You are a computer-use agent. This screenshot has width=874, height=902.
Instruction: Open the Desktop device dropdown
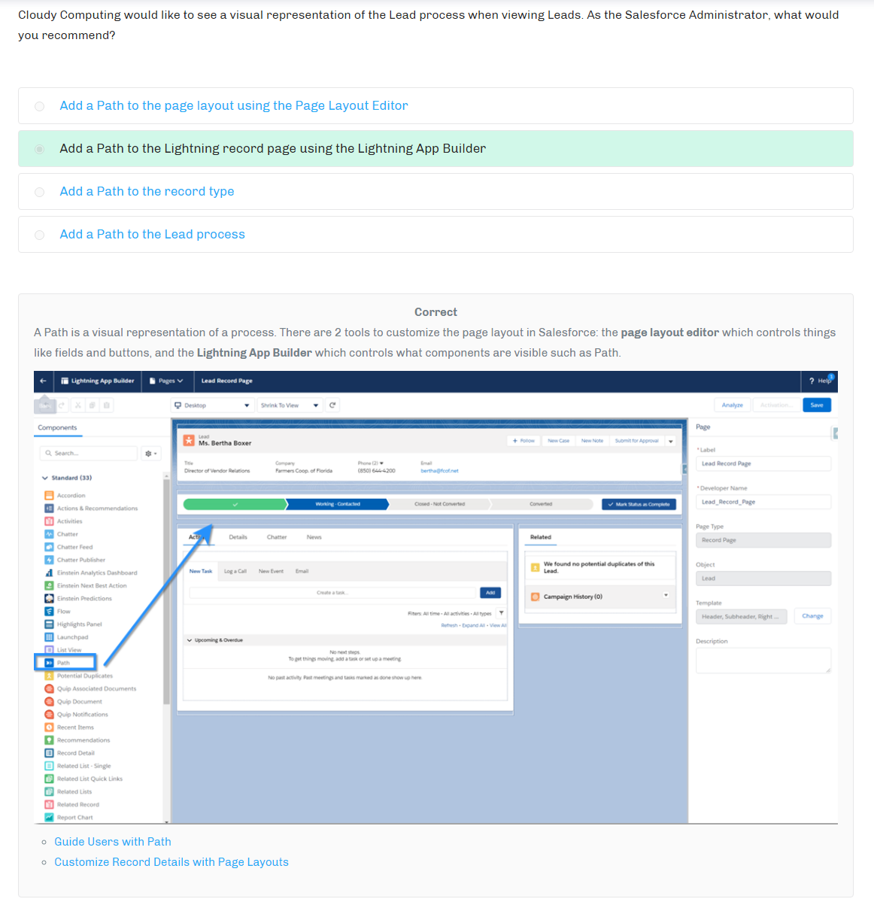click(x=213, y=405)
